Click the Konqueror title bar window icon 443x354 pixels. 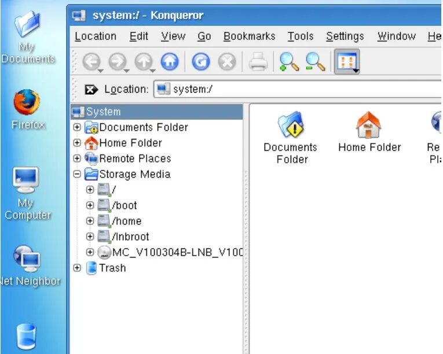tap(79, 16)
